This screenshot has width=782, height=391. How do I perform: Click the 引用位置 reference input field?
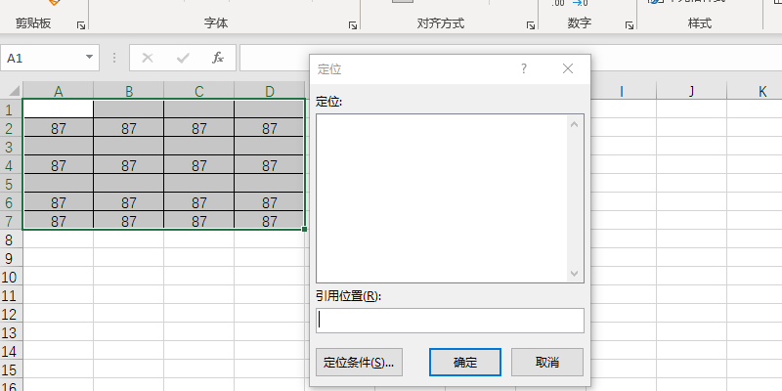coord(450,321)
